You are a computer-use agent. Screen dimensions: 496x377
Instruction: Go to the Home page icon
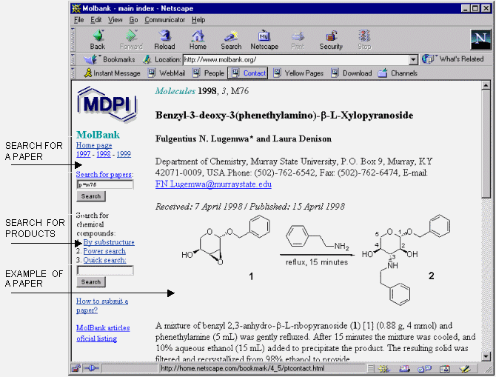tap(198, 40)
